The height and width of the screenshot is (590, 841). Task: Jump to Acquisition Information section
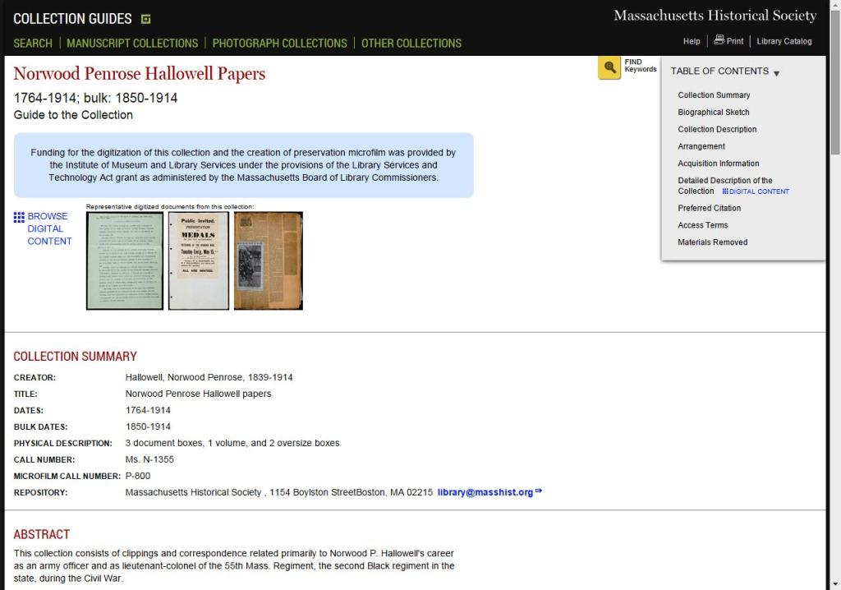coord(718,164)
